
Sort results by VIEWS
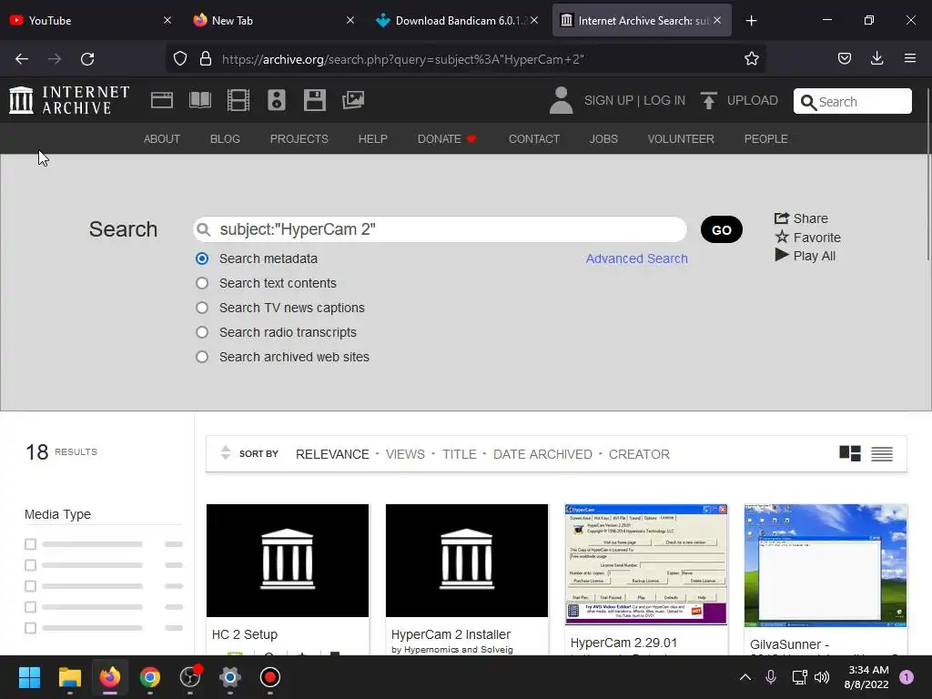tap(405, 454)
